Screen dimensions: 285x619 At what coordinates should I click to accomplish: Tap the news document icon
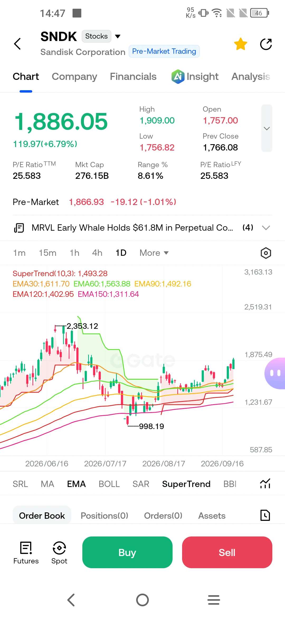coord(19,228)
